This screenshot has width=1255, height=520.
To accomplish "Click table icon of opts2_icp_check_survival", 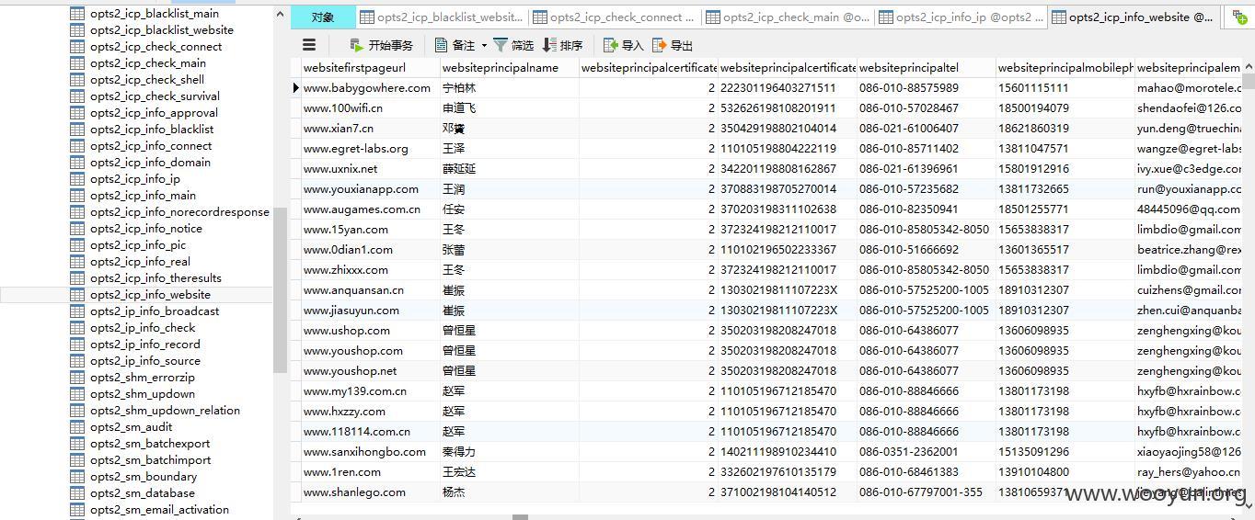I will [77, 96].
